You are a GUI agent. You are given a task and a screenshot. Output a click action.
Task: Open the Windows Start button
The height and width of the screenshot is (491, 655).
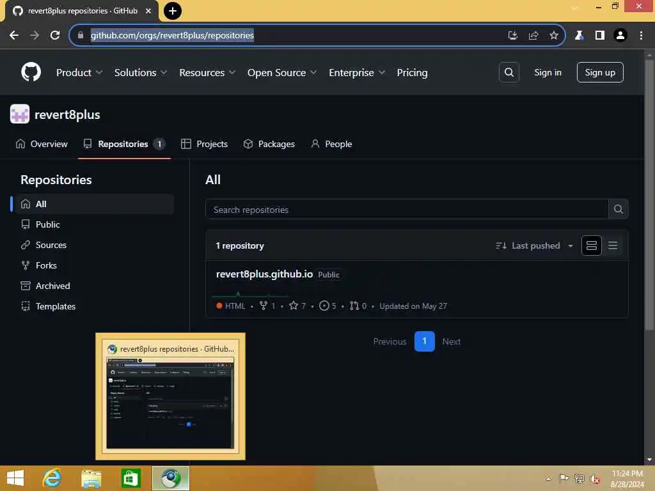(15, 478)
